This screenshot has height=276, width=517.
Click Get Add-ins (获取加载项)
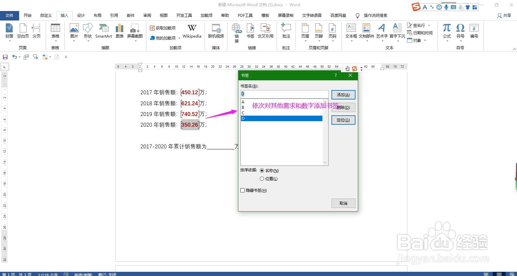point(163,28)
